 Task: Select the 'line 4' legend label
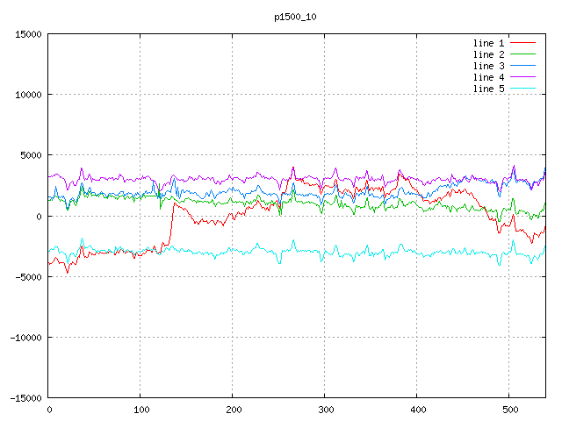pyautogui.click(x=489, y=77)
